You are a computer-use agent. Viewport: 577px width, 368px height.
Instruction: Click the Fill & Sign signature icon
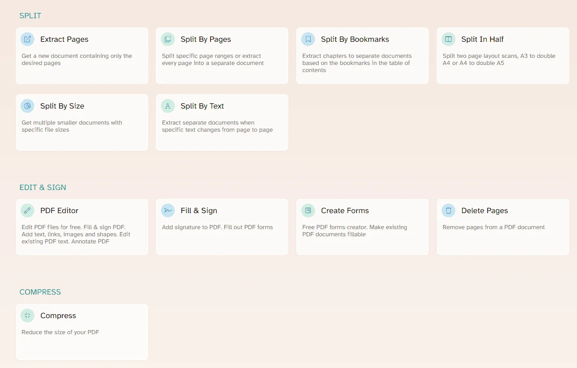(x=168, y=210)
